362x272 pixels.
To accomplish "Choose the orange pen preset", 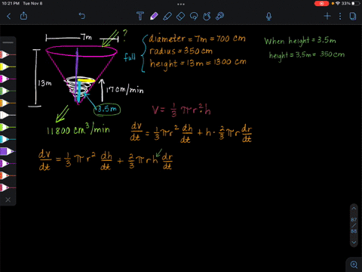I will pyautogui.click(x=8, y=103).
